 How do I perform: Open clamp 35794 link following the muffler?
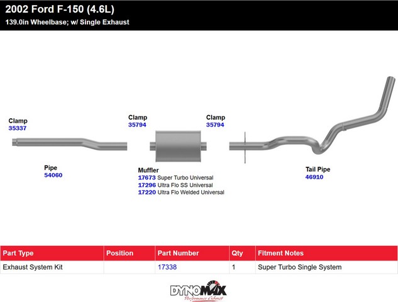pyautogui.click(x=216, y=125)
